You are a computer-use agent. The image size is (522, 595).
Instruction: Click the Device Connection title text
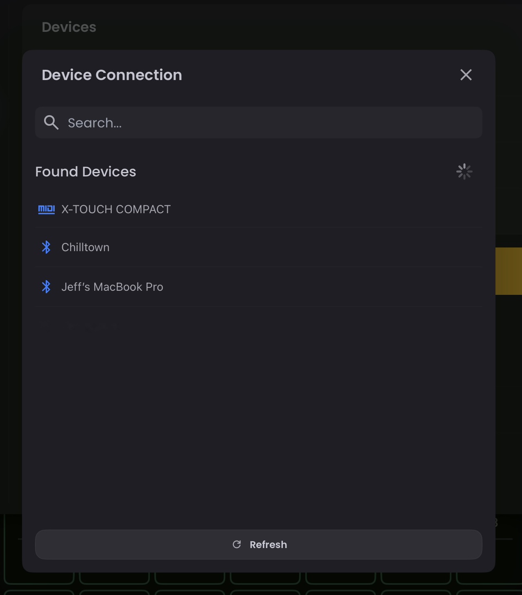(112, 75)
